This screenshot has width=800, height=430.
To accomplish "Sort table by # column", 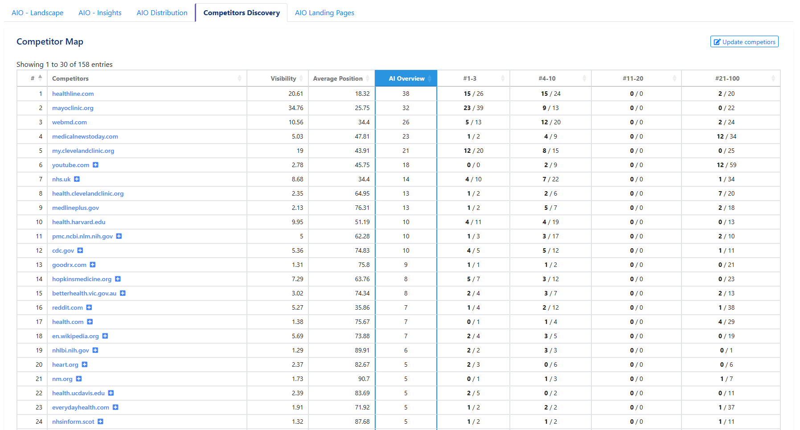I will click(x=32, y=78).
